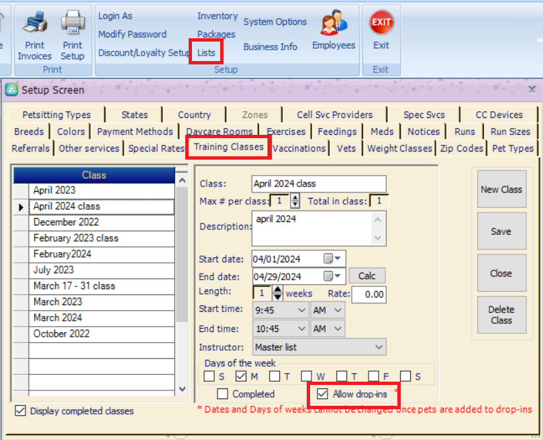
Task: Open Inventory in the Setup ribbon
Action: coord(217,16)
